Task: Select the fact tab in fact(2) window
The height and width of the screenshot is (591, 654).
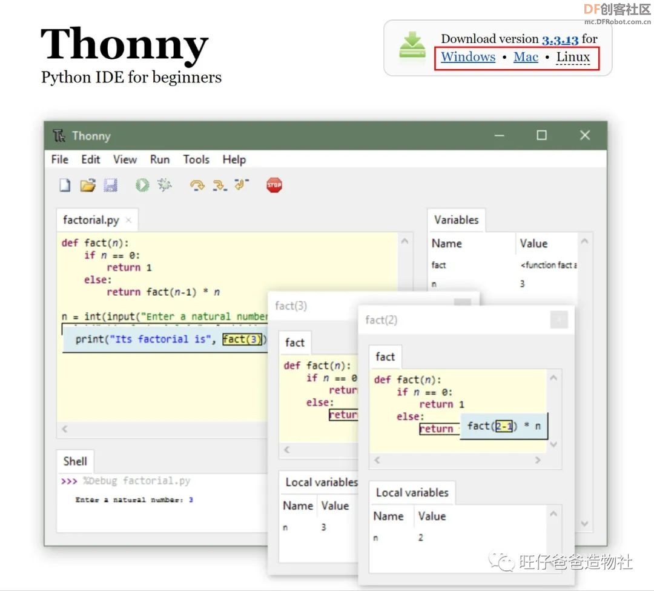Action: point(385,357)
